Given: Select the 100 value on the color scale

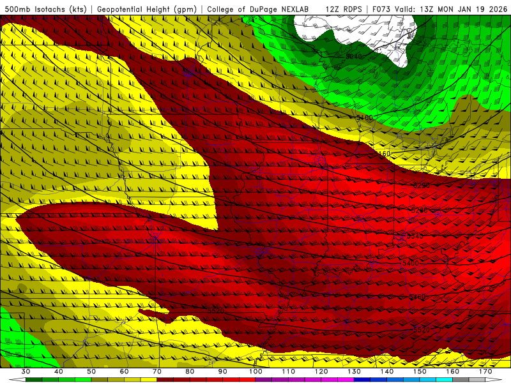Looking at the screenshot, I should click(256, 372).
